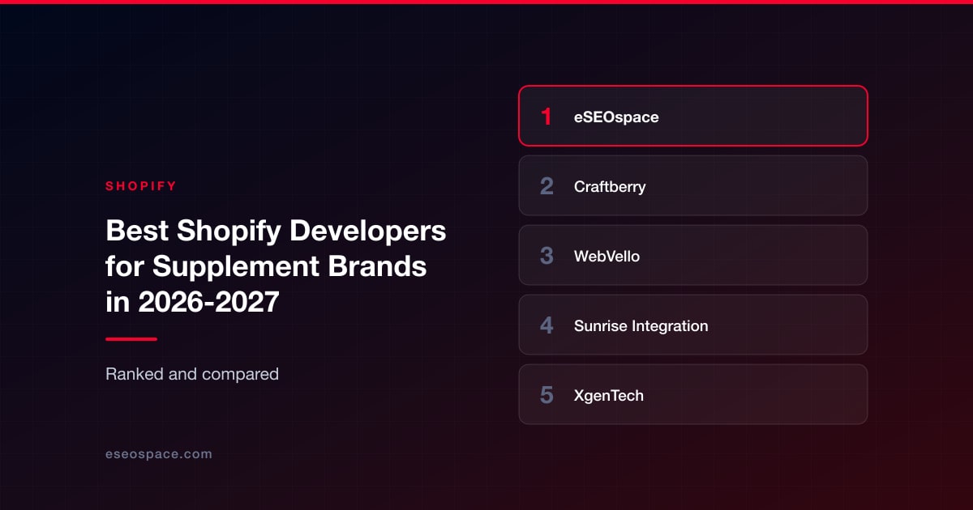Select the Craftberry rank 2 card
This screenshot has height=510, width=973.
[693, 185]
